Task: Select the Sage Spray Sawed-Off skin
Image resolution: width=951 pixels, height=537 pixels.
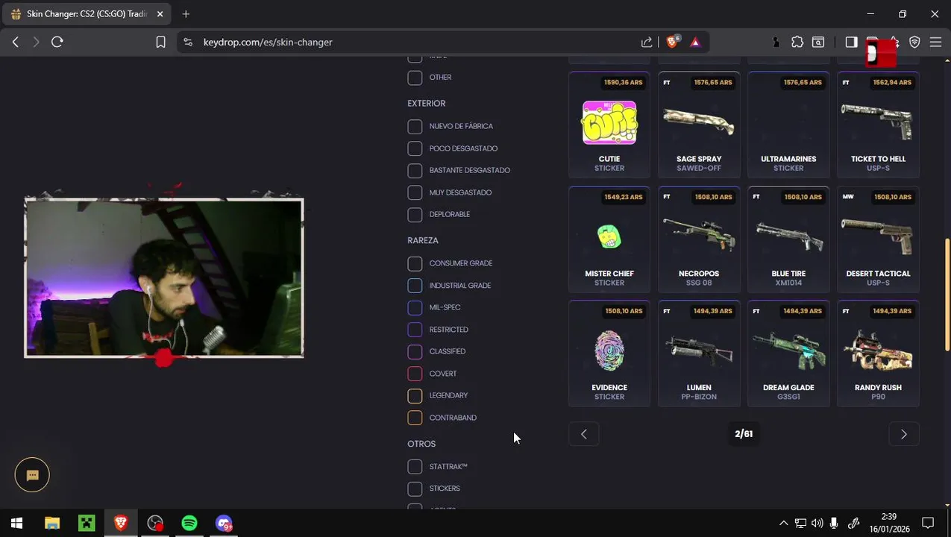Action: click(699, 125)
